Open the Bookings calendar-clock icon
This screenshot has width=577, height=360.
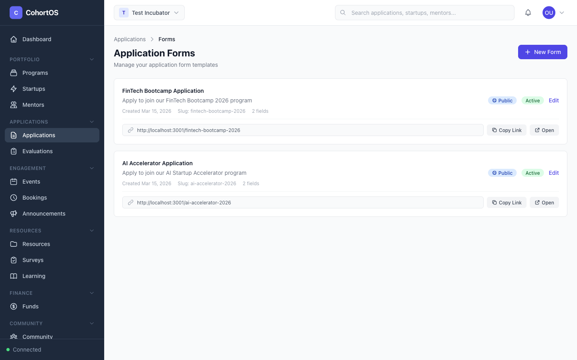13,198
